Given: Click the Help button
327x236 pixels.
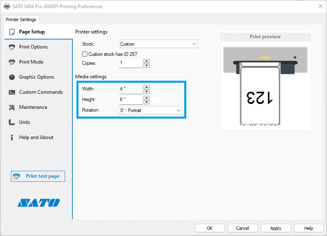Looking at the screenshot, I should [x=309, y=228].
